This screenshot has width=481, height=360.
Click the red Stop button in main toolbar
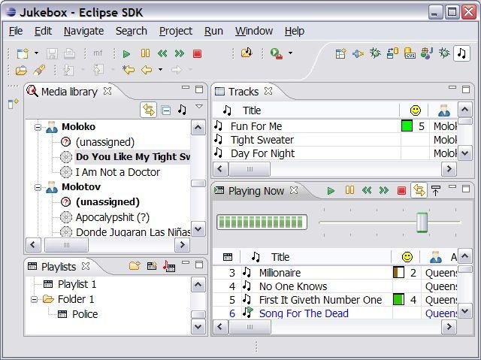197,54
